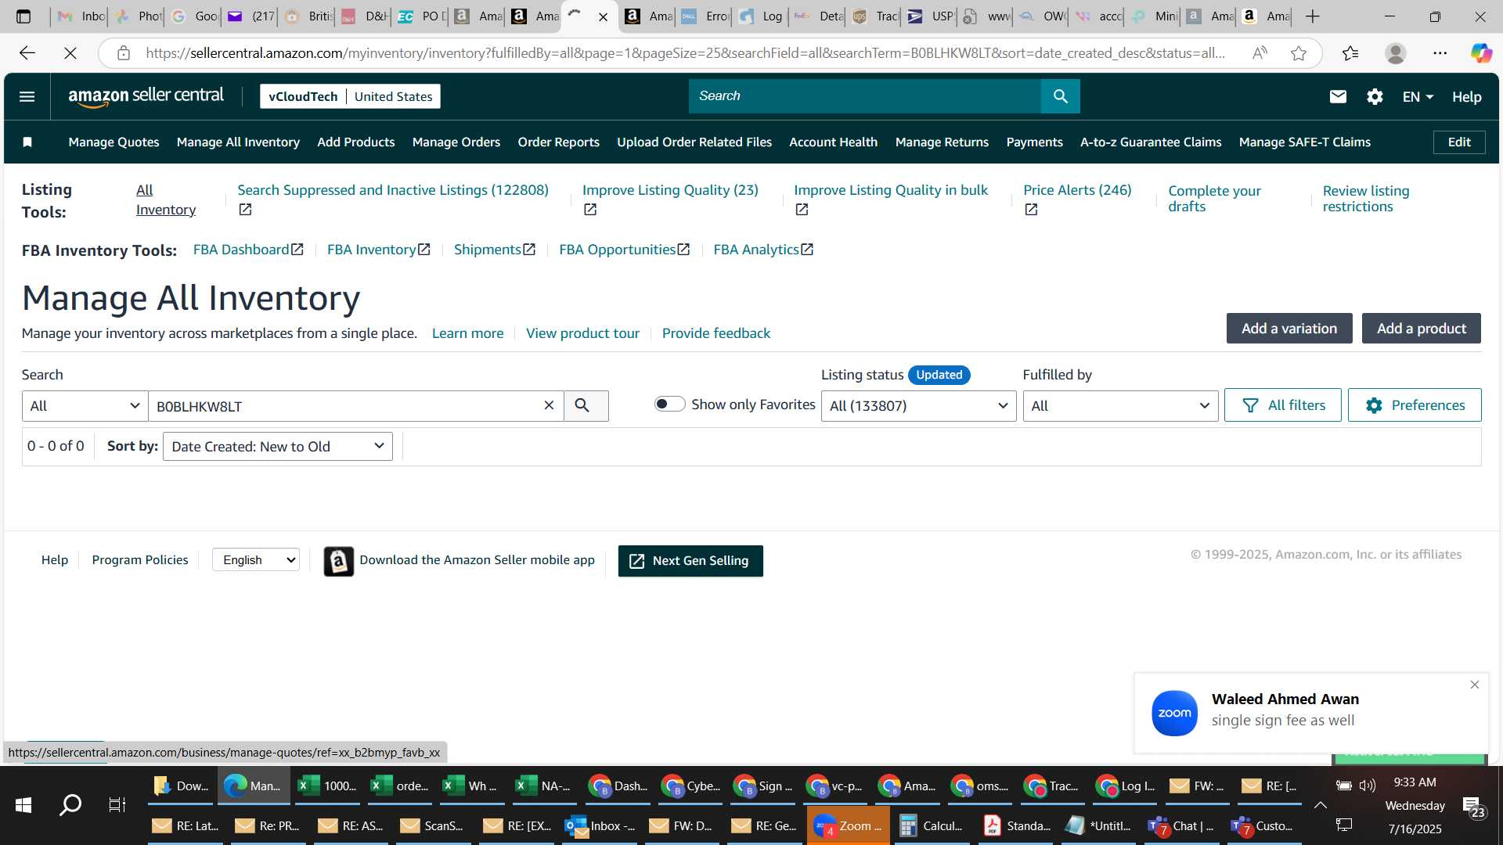Open the EN language dropdown in header
The height and width of the screenshot is (845, 1503).
(x=1418, y=97)
